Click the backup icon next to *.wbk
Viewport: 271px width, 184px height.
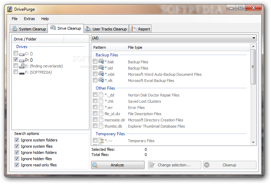[x=101, y=74]
